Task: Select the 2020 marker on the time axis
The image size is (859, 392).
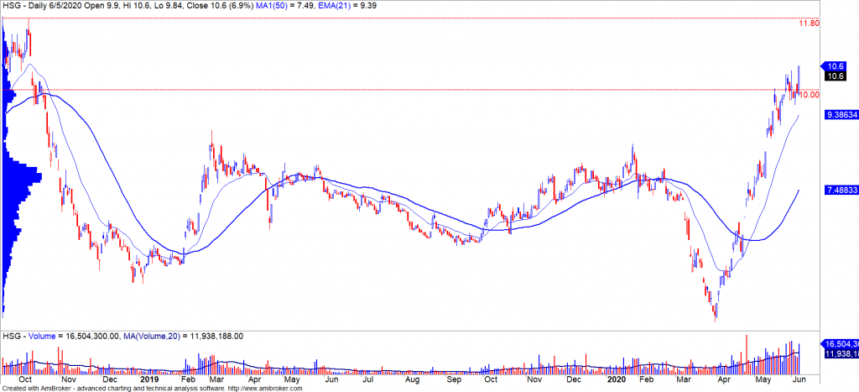Action: pos(616,379)
